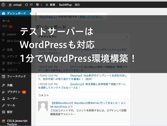Click the 外観 paintbrush icon
The width and height of the screenshot is (167, 126).
3,85
